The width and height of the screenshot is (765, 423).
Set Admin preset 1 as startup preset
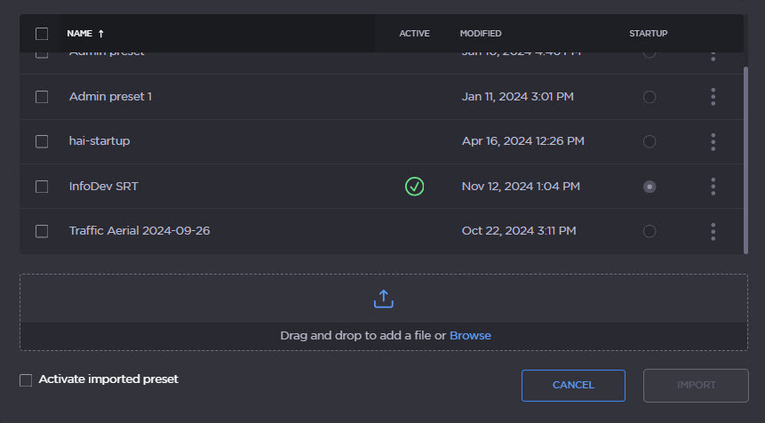[649, 97]
